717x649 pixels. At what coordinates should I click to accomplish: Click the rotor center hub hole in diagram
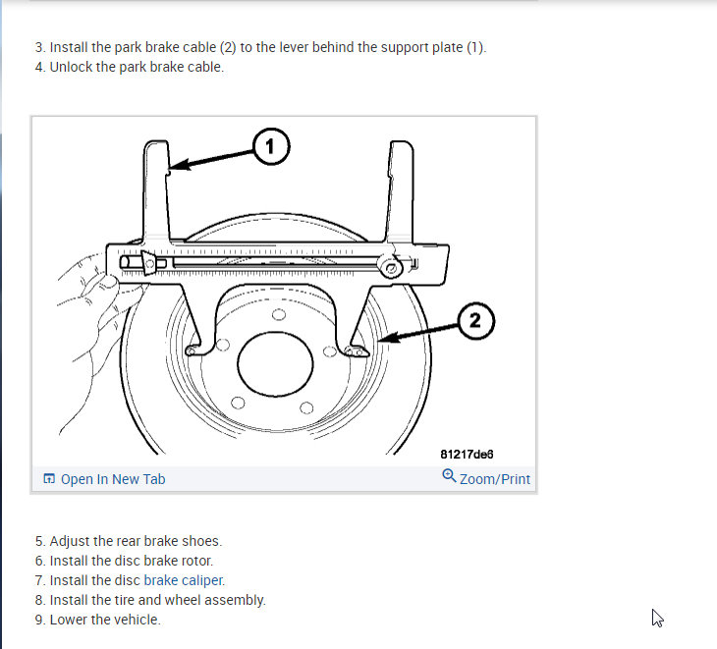pyautogui.click(x=275, y=364)
